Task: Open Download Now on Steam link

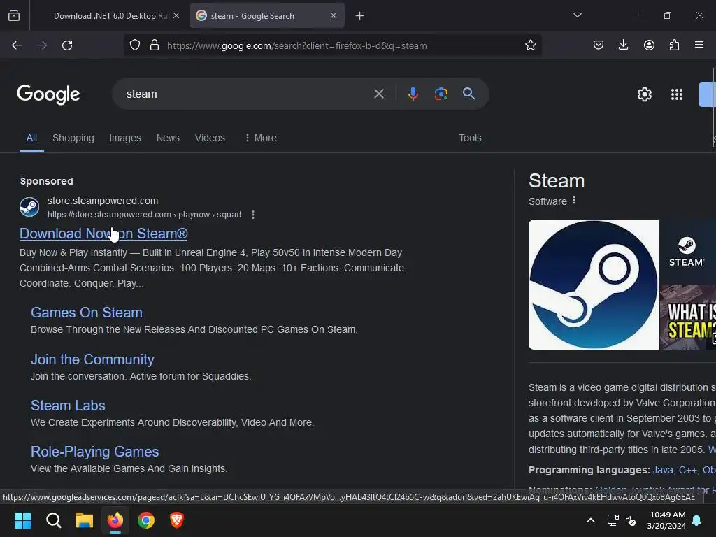Action: coord(103,234)
